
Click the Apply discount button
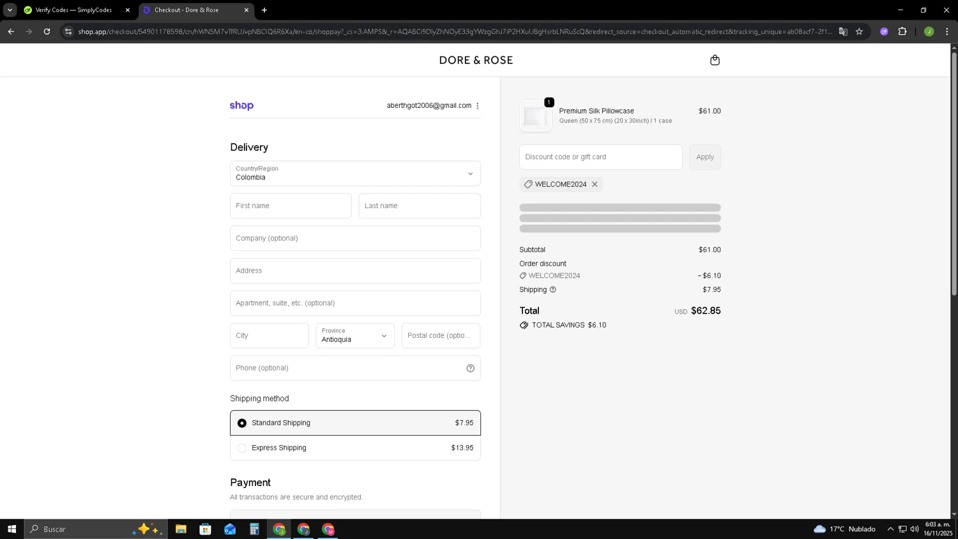(705, 157)
